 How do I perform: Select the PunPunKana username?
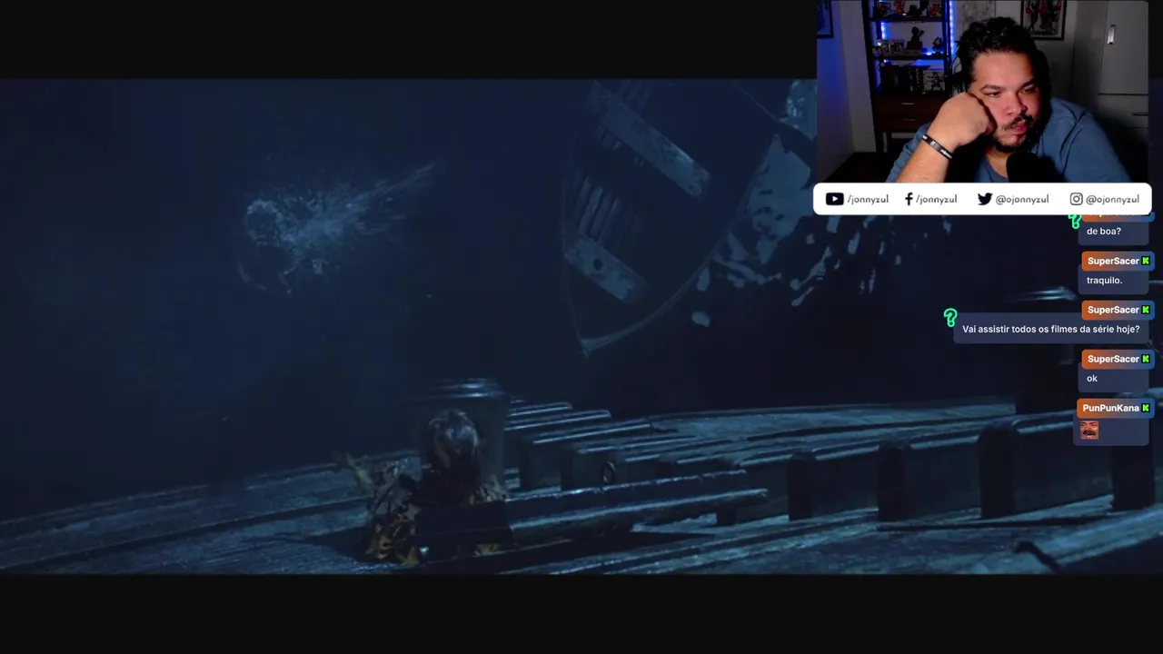[1110, 408]
